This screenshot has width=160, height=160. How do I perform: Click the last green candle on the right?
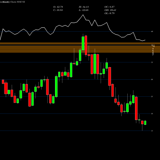coord(145,123)
